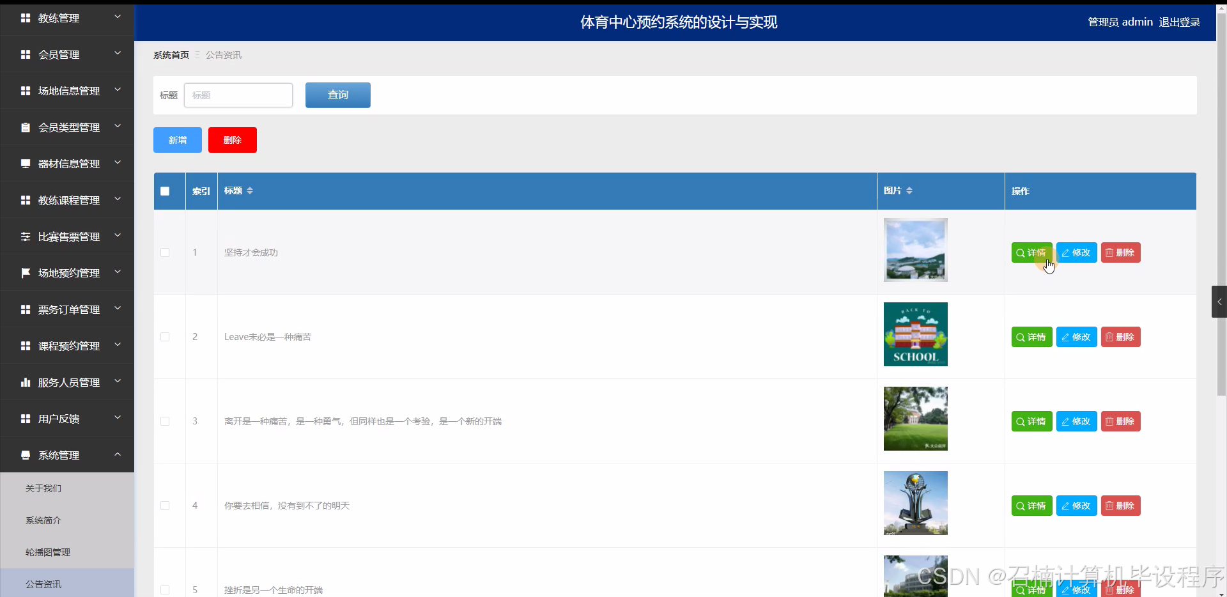Screen dimensions: 1227x597
Task: Open the collapsed right side panel arrow
Action: (x=1219, y=302)
